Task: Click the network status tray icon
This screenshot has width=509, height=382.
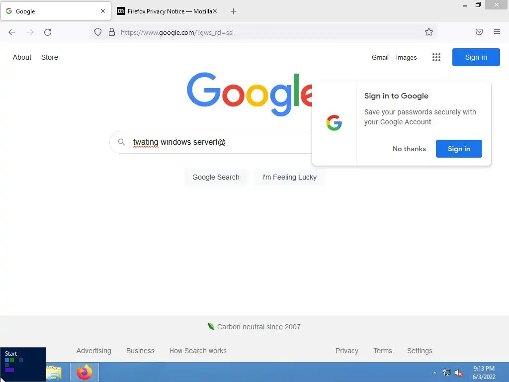Action: (x=447, y=373)
